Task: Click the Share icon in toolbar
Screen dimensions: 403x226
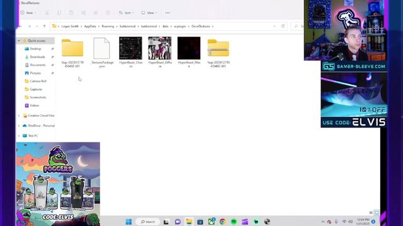Action: pyautogui.click(x=96, y=13)
